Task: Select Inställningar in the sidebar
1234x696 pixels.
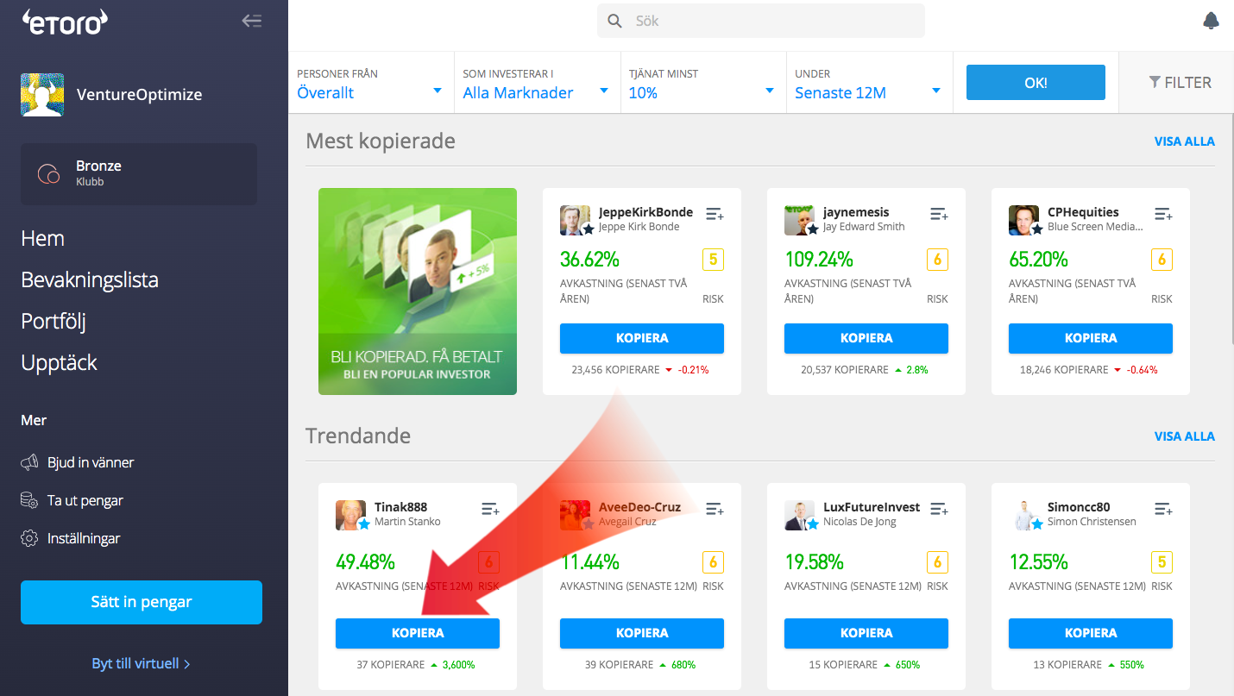Action: pos(83,538)
